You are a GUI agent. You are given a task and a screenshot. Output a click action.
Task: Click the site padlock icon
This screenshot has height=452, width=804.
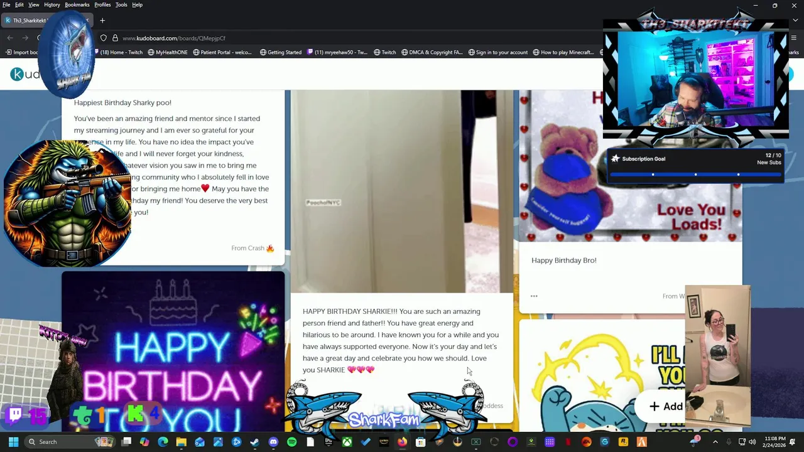(115, 38)
